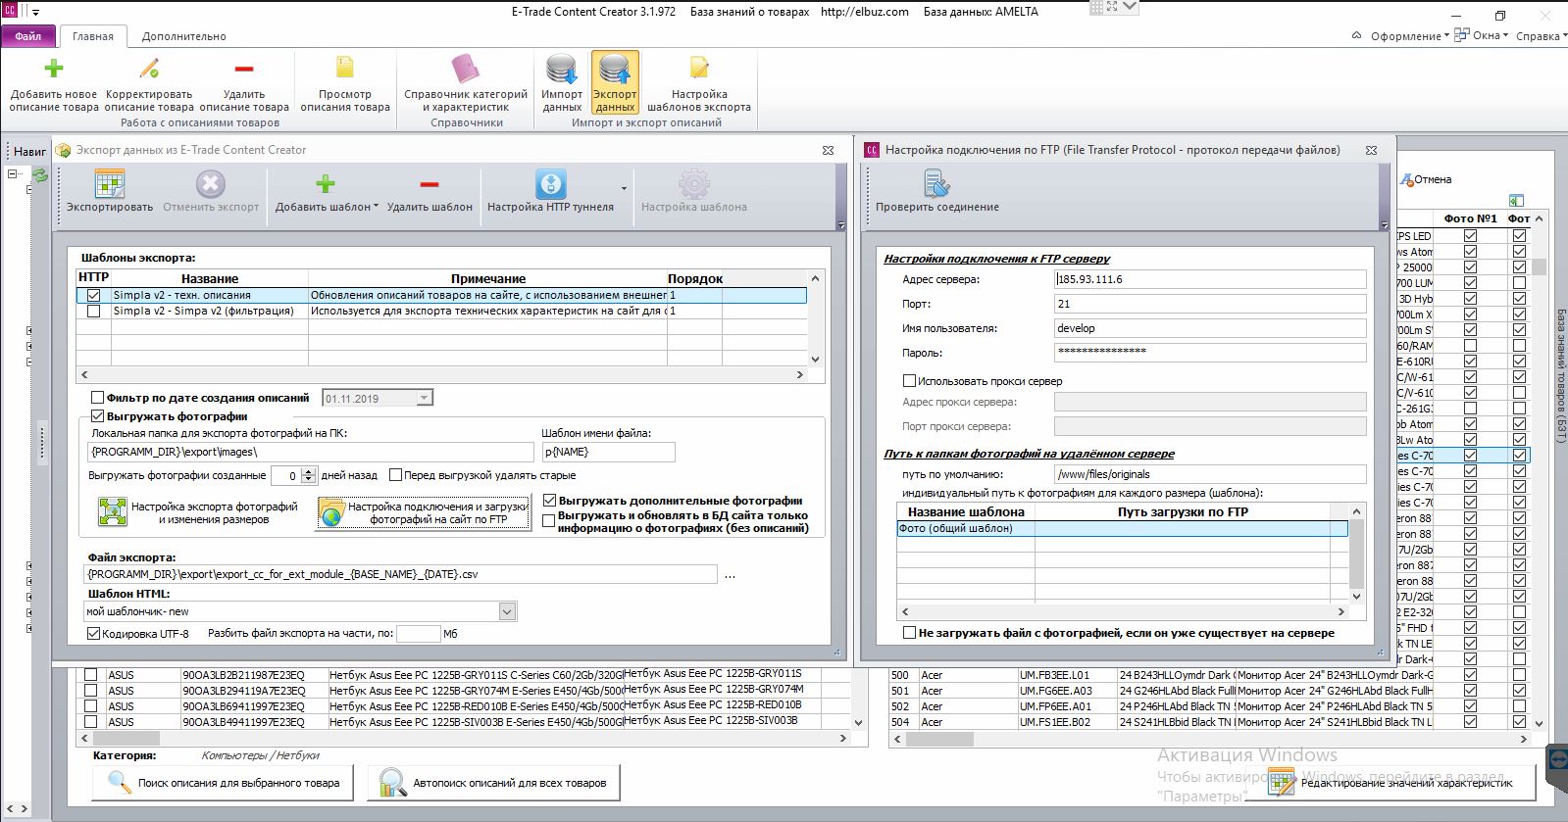The height and width of the screenshot is (822, 1568).
Task: Switch to 'Дополнительно' ribbon tab
Action: (x=183, y=36)
